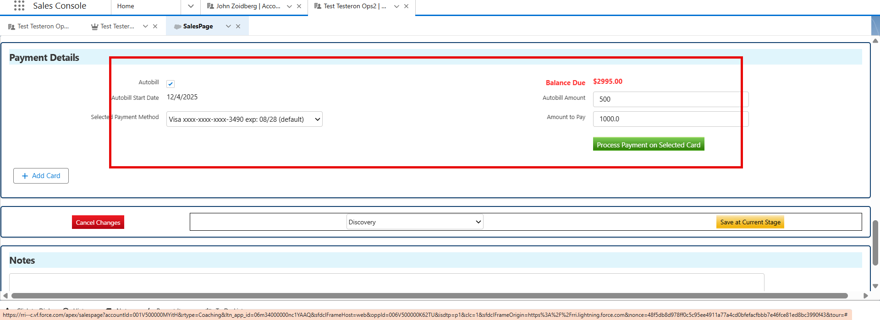
Task: Expand the Home navigation menu chevron
Action: tap(191, 6)
